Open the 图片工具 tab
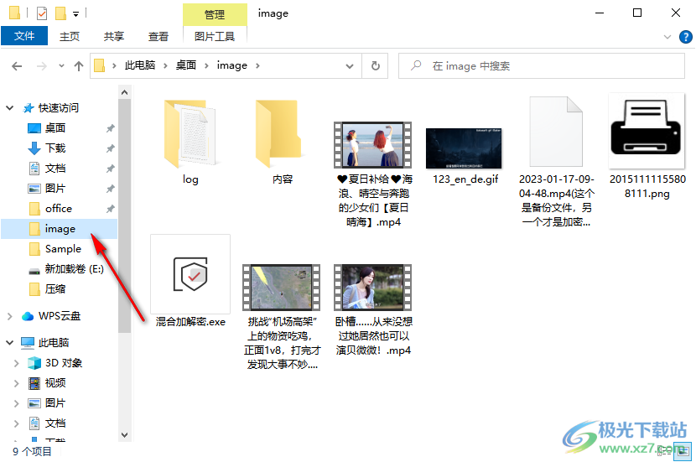This screenshot has height=462, width=696. 215,36
